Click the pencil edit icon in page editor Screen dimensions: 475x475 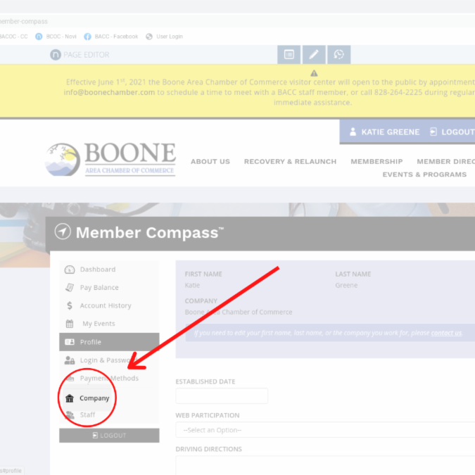(314, 54)
